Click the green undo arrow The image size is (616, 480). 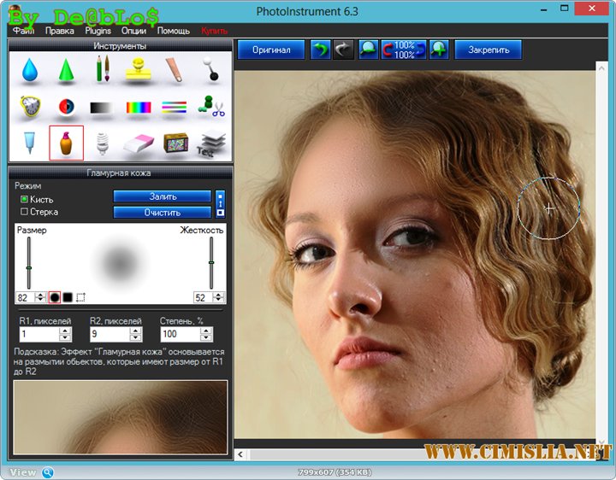[320, 50]
